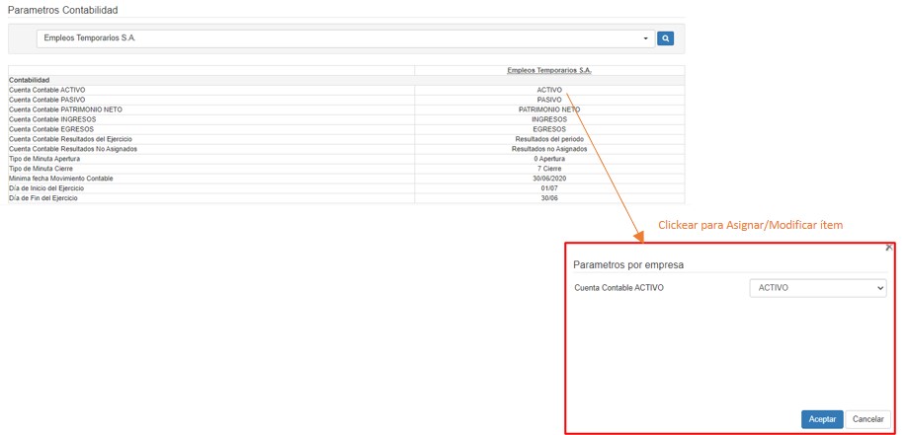This screenshot has width=907, height=435.
Task: Click the INGRESOS account value
Action: tap(549, 119)
